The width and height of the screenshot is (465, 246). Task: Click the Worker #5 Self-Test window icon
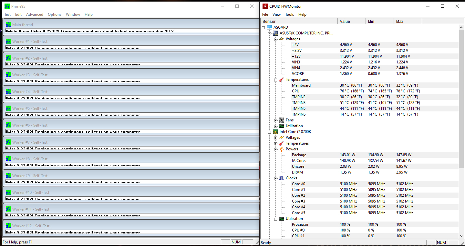[8, 108]
